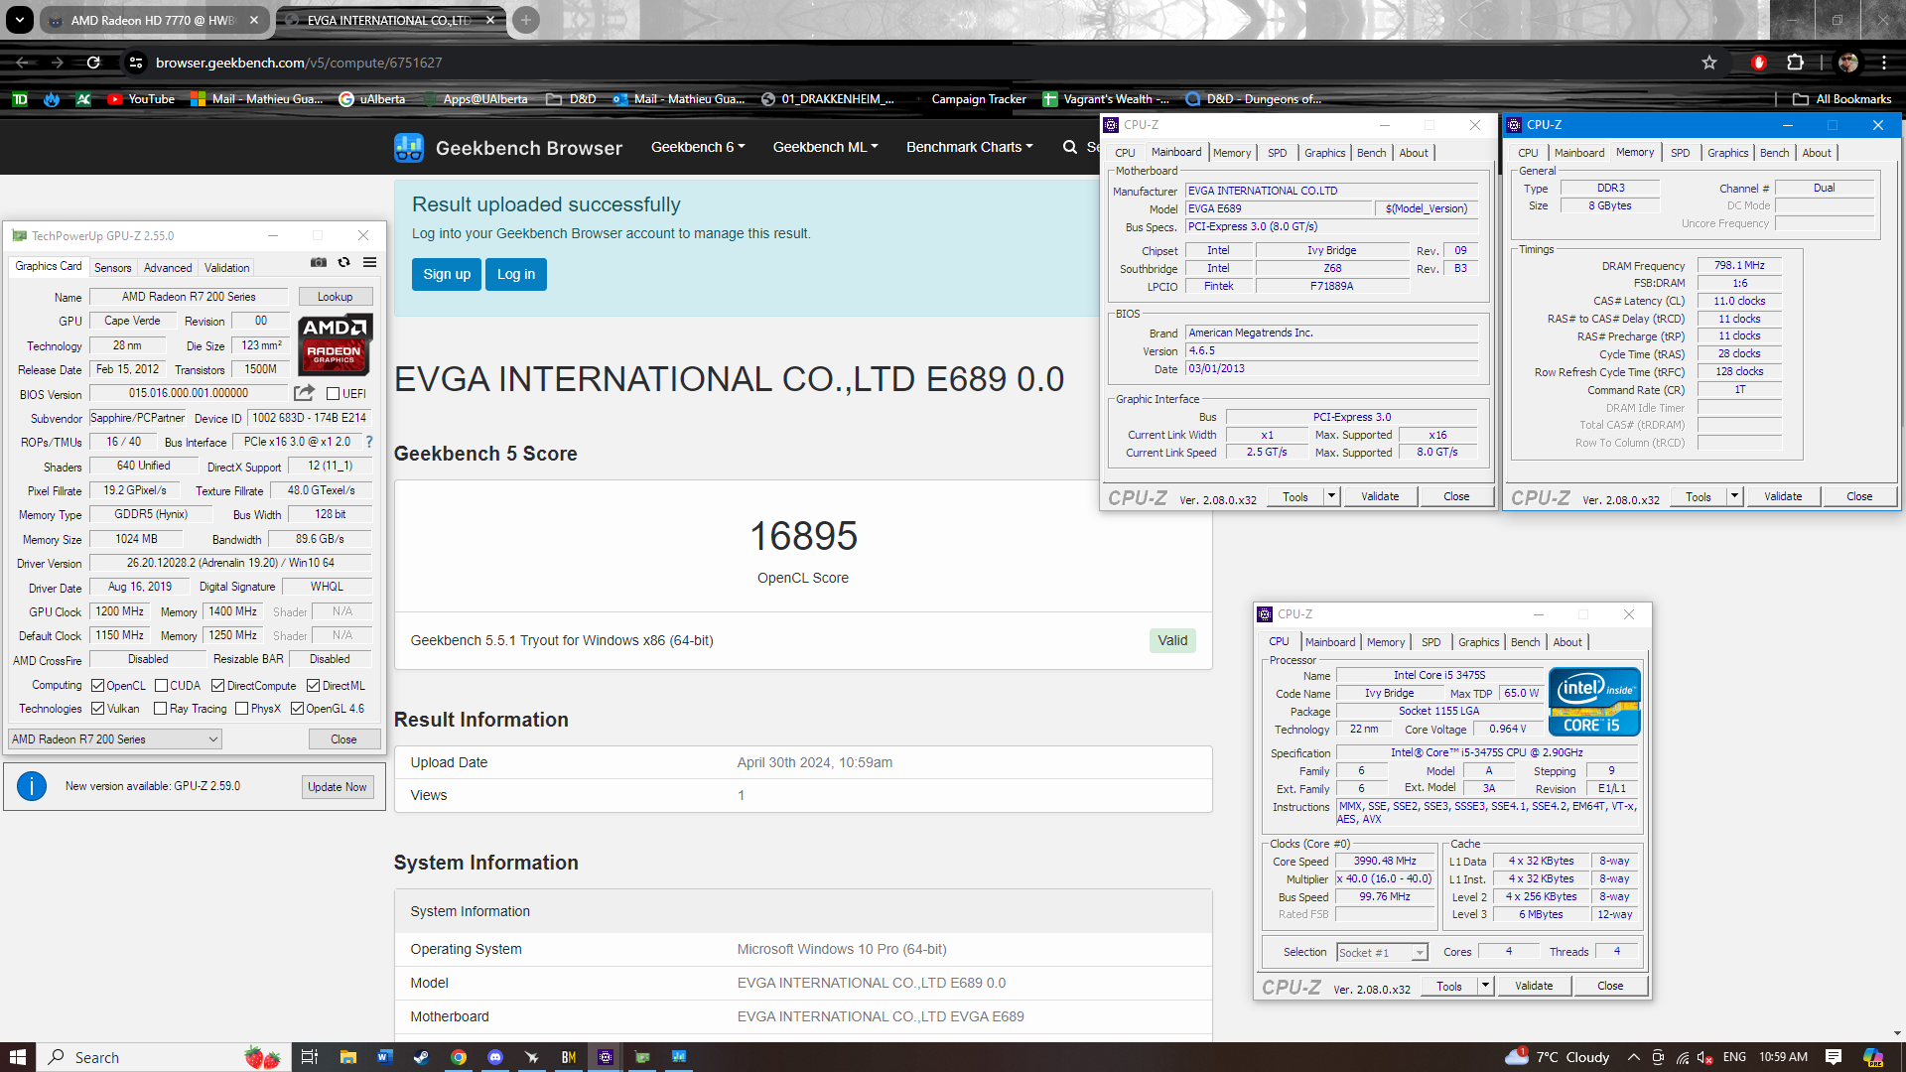This screenshot has height=1072, width=1906.
Task: Click the Geekbench search magnifier icon
Action: [x=1069, y=147]
